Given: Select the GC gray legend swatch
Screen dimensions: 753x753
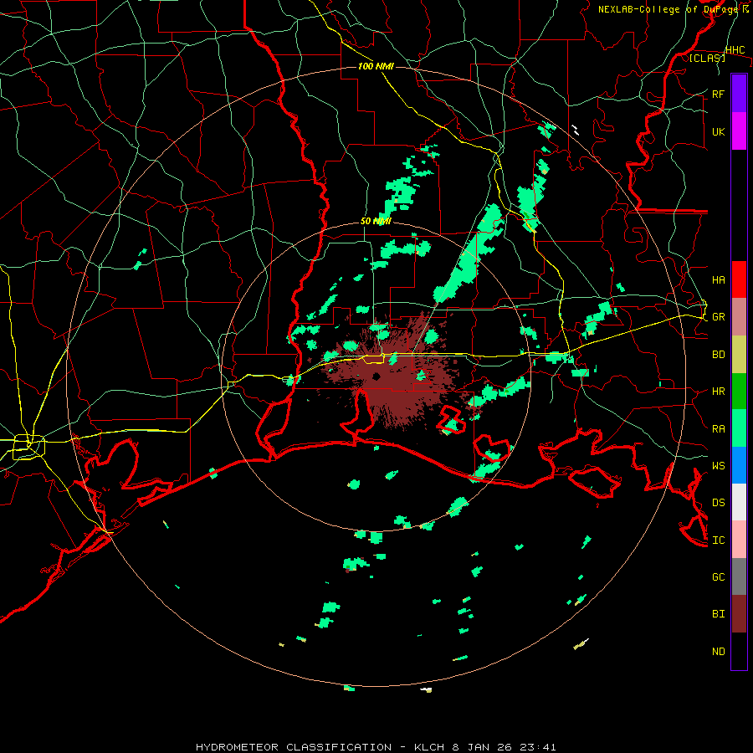Looking at the screenshot, I should (739, 576).
